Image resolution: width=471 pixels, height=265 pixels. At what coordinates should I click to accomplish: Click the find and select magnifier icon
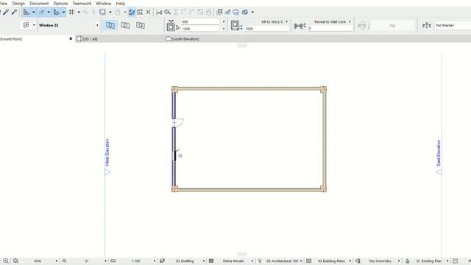tap(167, 12)
